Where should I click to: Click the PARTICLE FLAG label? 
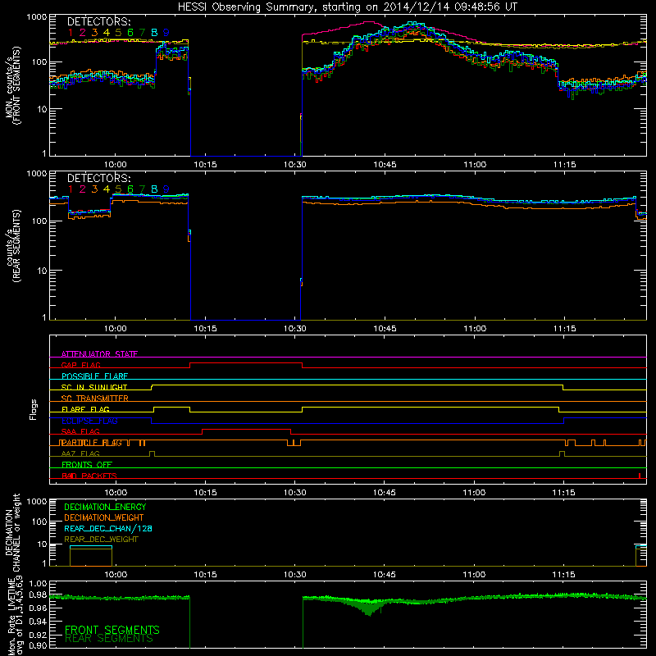point(92,443)
